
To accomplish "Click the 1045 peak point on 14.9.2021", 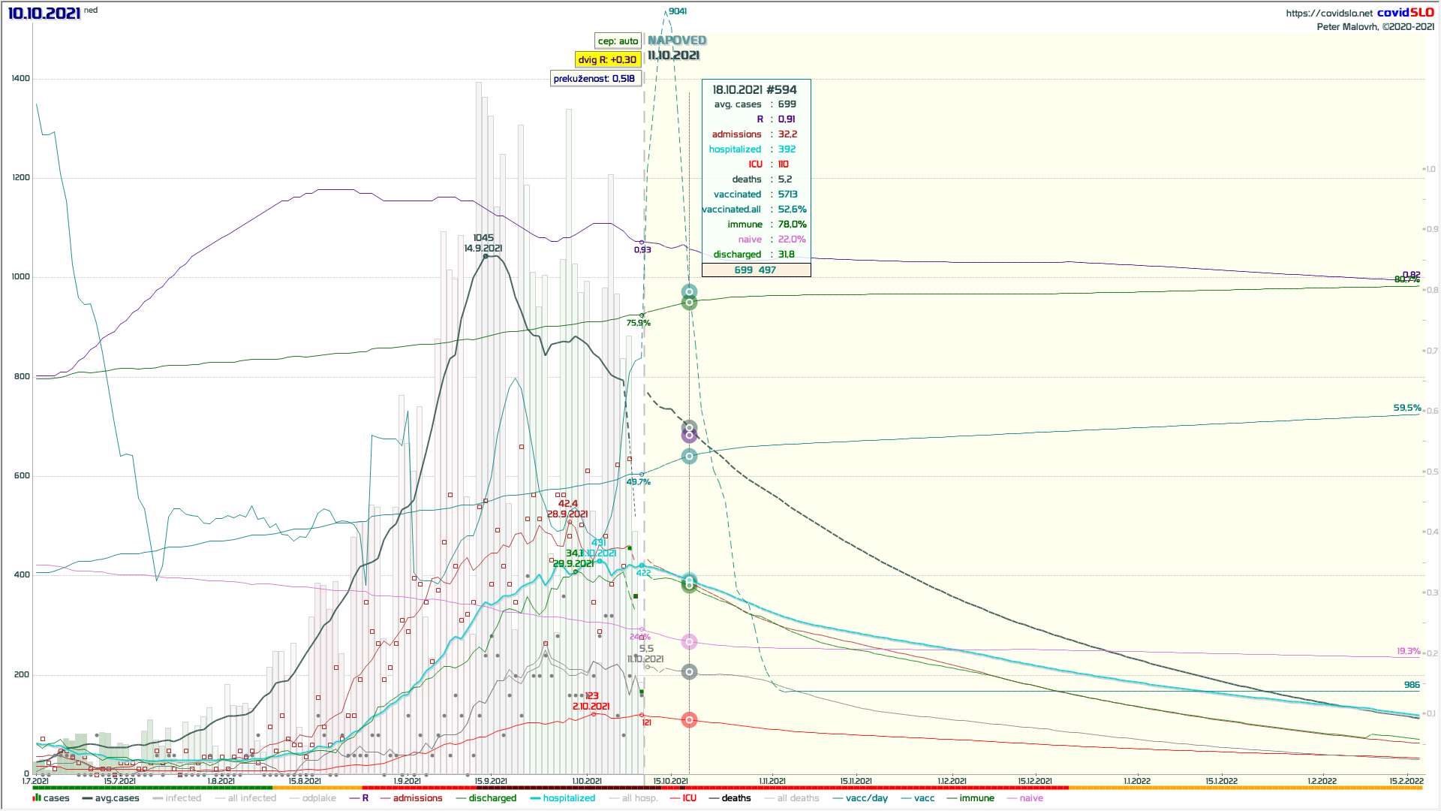I will (x=486, y=256).
